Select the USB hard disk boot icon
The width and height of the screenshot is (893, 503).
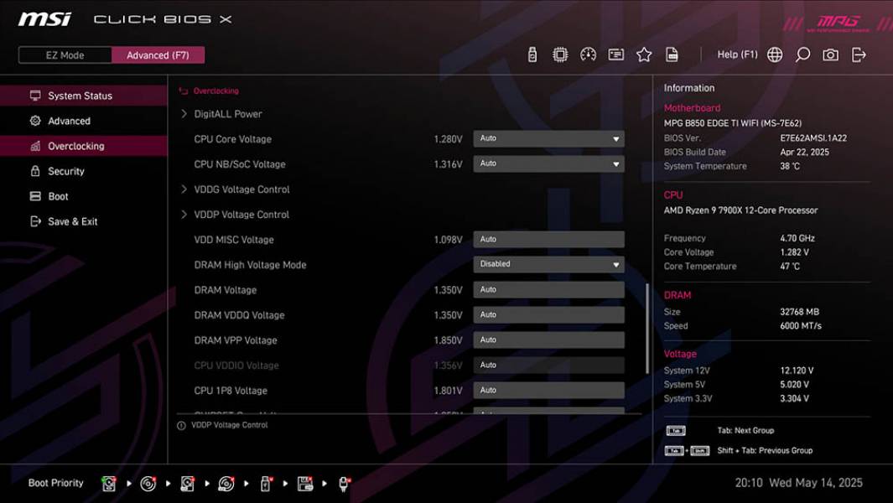187,483
